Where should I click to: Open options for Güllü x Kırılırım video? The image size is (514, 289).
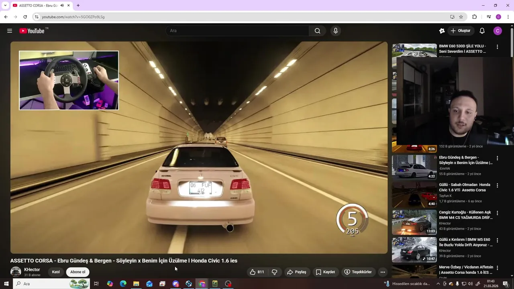click(x=497, y=240)
